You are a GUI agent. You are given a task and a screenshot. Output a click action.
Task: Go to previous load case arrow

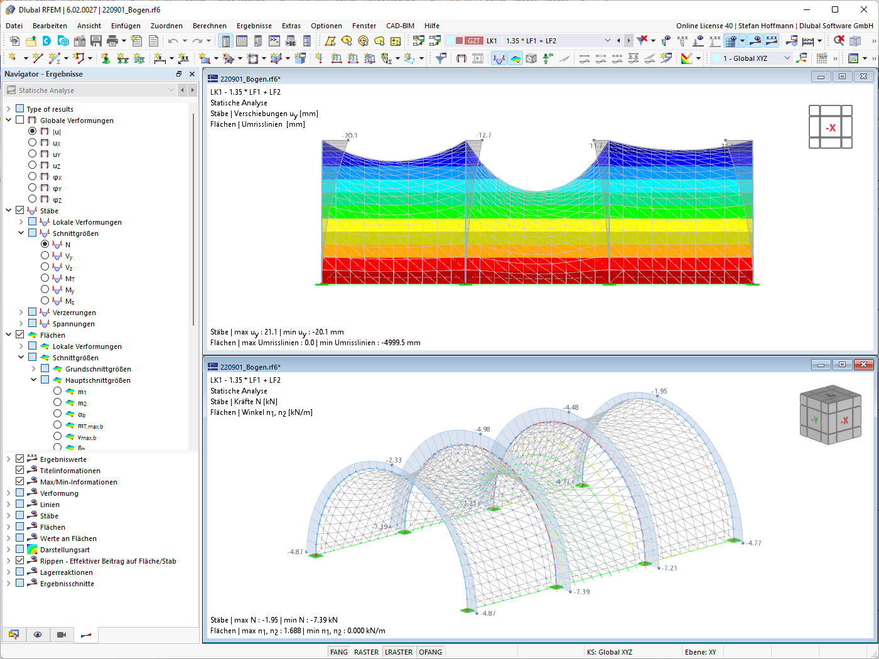618,41
